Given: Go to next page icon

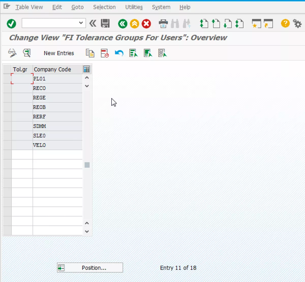Looking at the screenshot, I should tap(227, 24).
